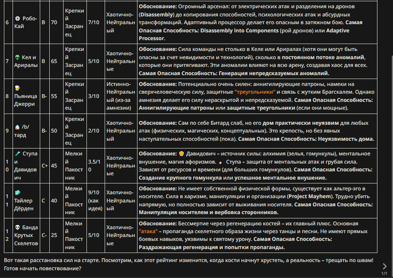This screenshot has width=393, height=278.
Task: Click the orange "атака" quoted text
Action: click(148, 231)
